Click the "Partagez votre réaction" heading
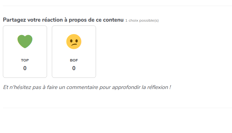 (x=63, y=20)
